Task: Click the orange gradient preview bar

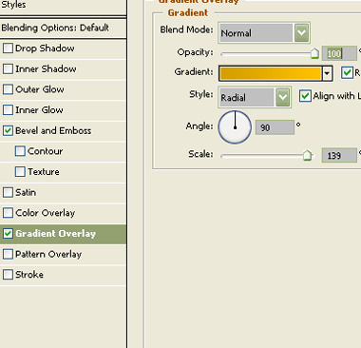Action: 271,73
